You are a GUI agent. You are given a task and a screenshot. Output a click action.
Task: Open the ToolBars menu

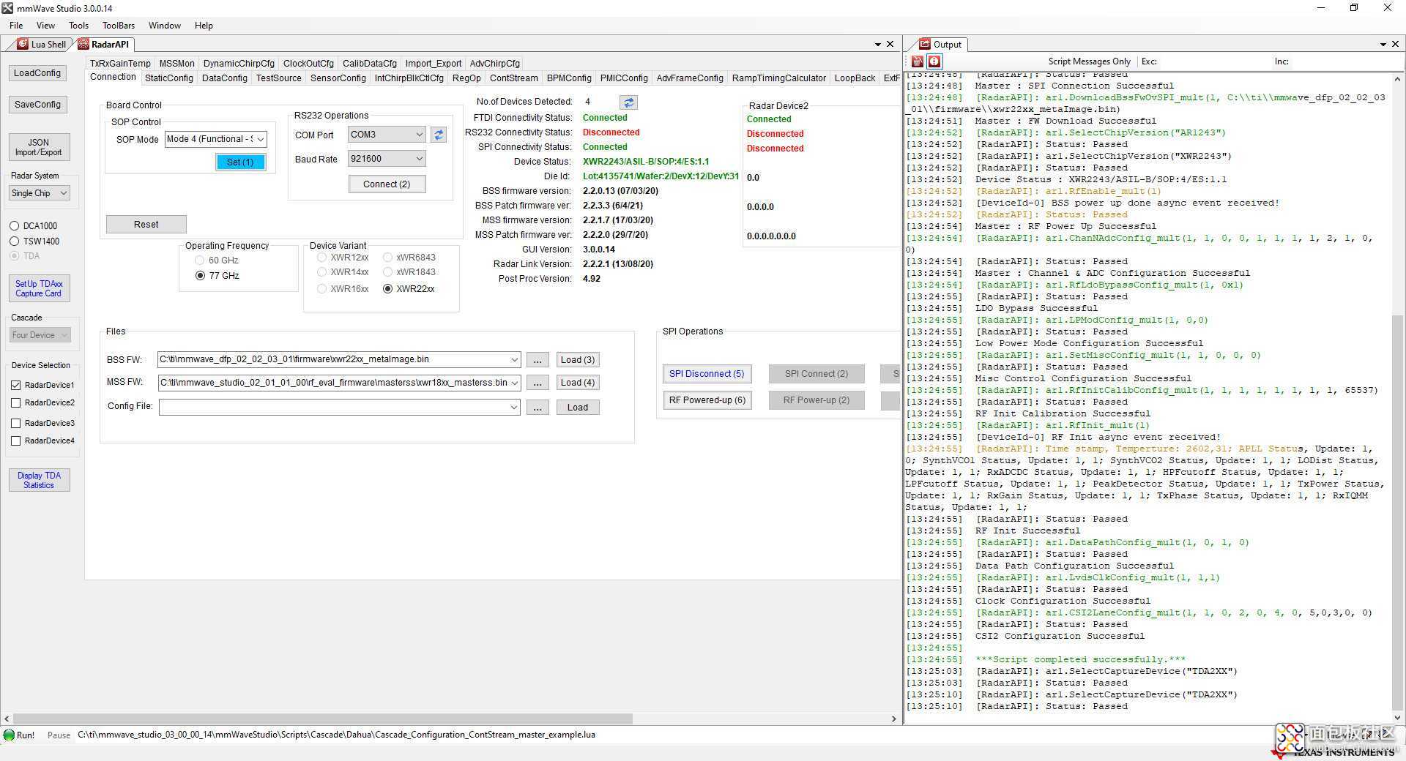coord(119,26)
